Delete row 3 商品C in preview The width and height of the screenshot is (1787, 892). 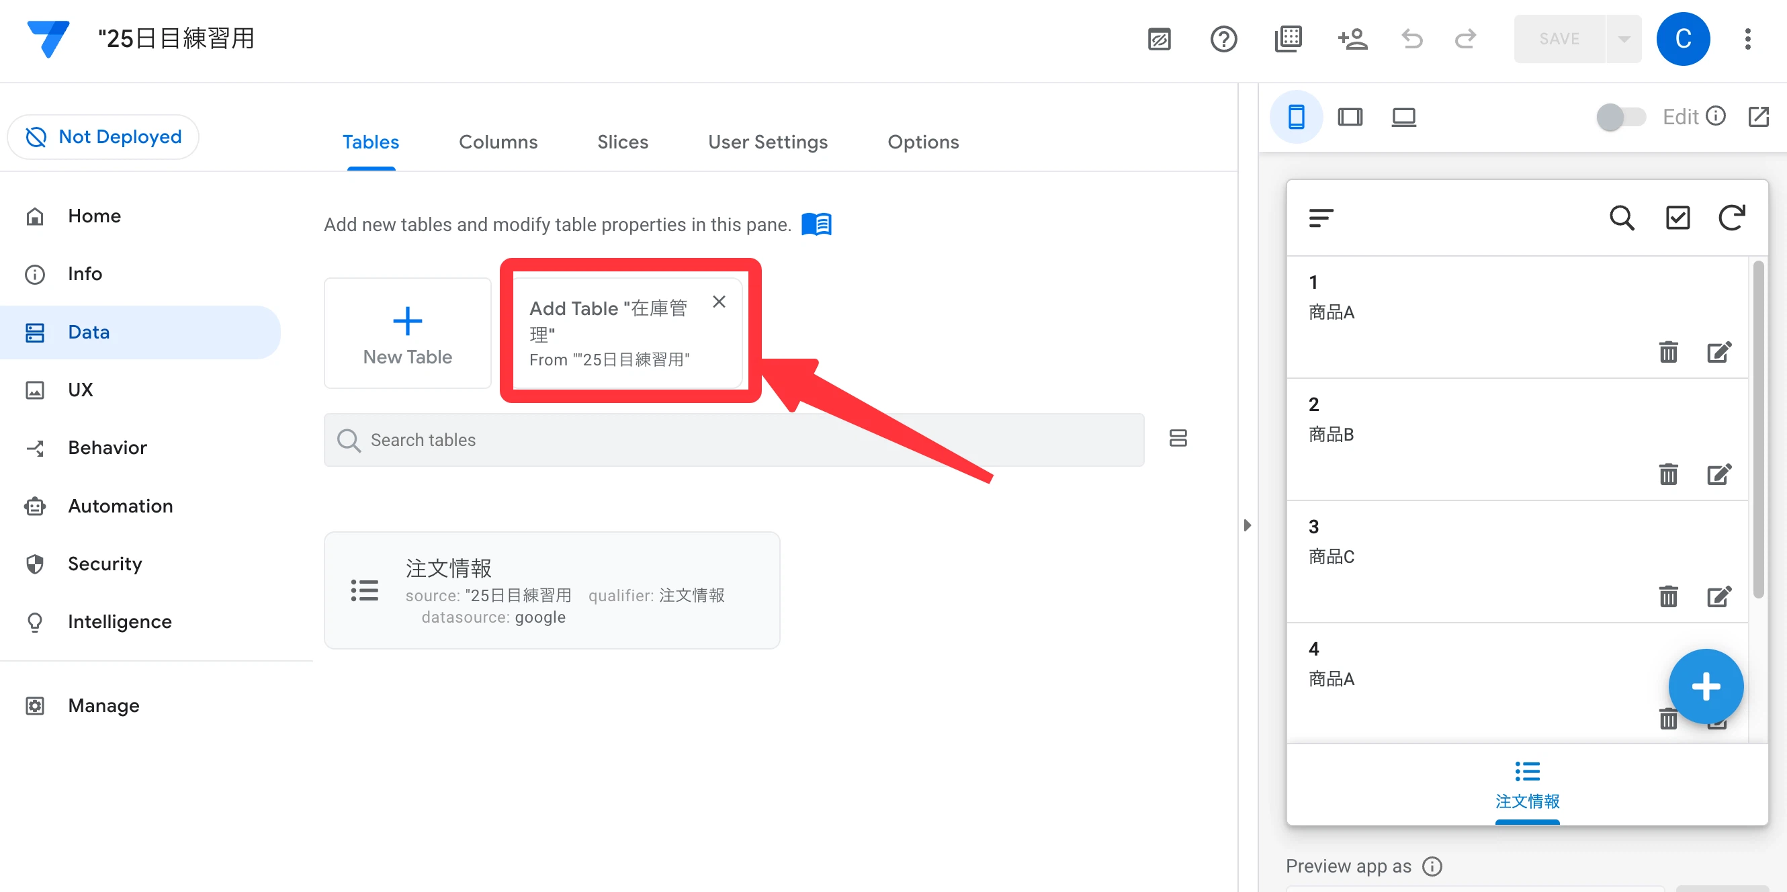[x=1668, y=596]
